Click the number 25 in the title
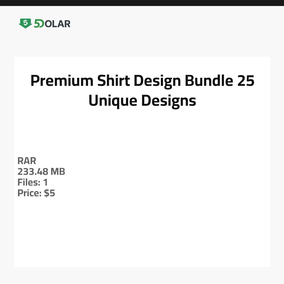The width and height of the screenshot is (284, 284). tap(246, 81)
